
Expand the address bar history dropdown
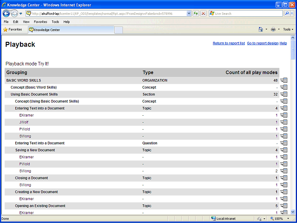coord(189,13)
